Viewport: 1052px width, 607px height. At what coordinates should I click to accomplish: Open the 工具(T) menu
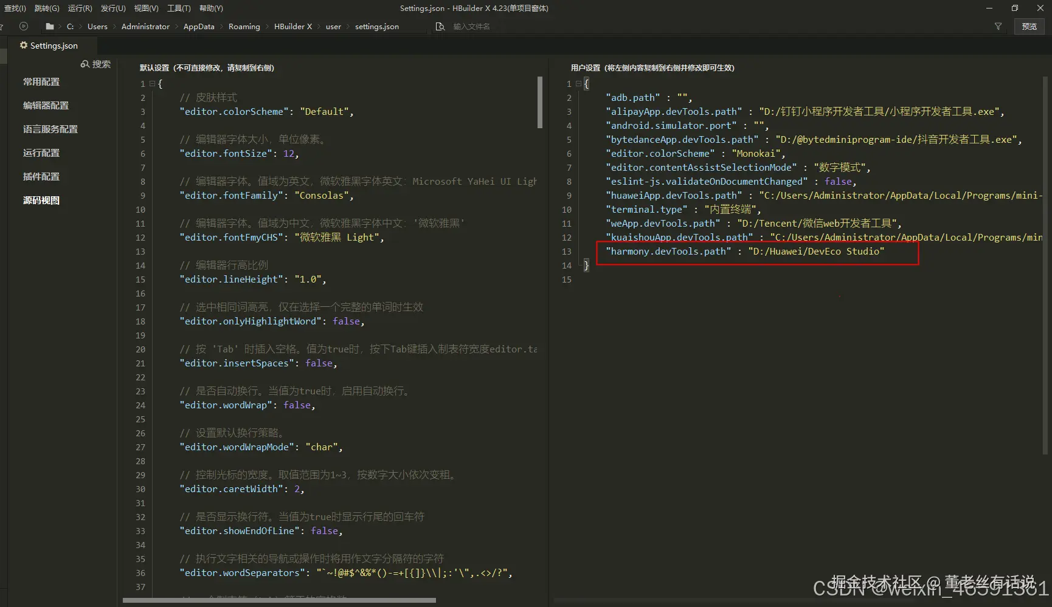click(x=179, y=8)
